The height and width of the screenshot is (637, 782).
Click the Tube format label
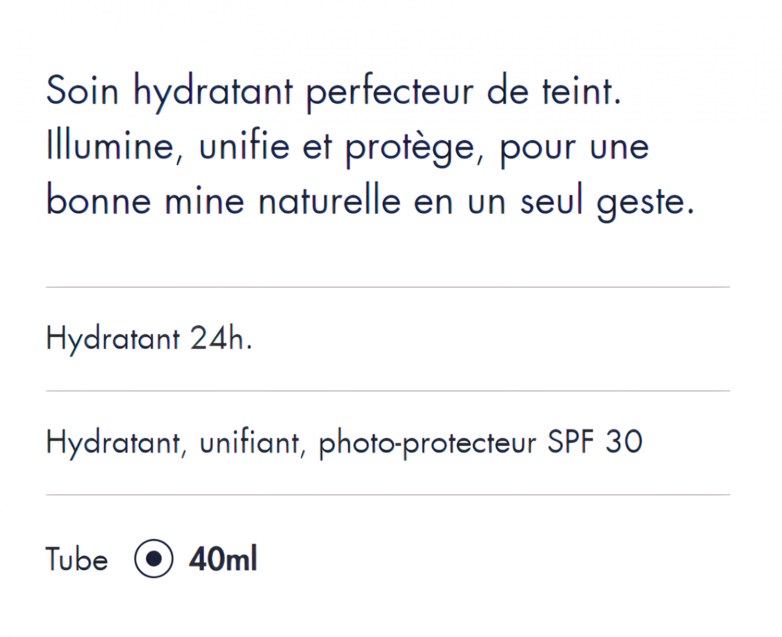pos(77,559)
